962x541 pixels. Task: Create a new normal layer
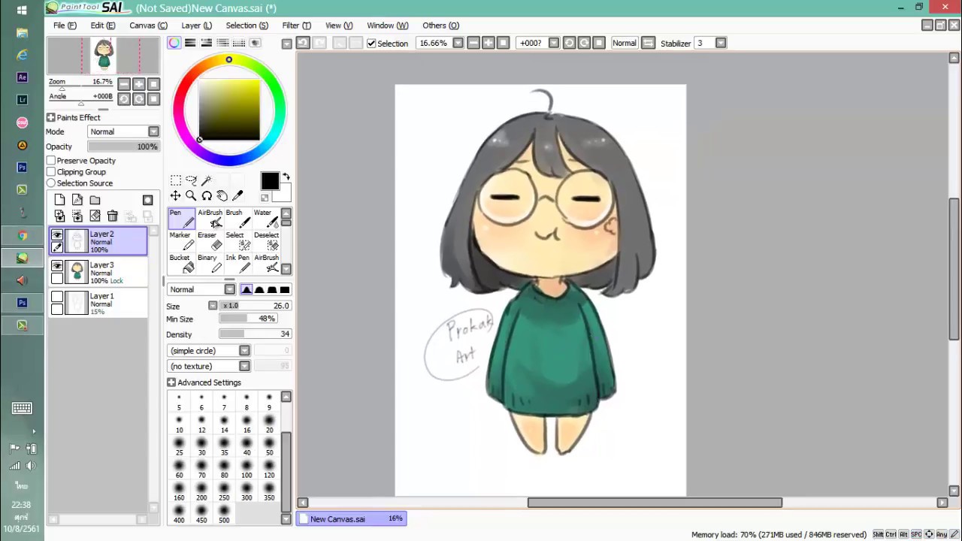click(59, 200)
